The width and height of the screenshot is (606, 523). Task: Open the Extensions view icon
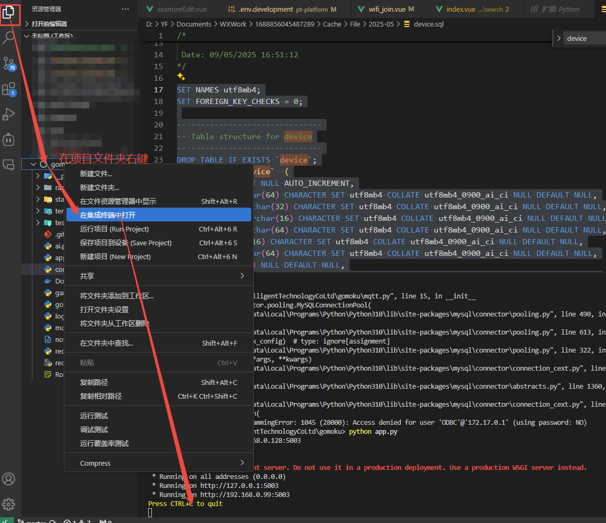click(8, 89)
